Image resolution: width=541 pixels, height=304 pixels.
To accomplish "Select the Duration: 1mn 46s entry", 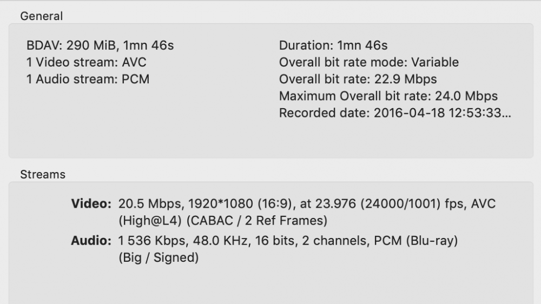I will 333,45.
